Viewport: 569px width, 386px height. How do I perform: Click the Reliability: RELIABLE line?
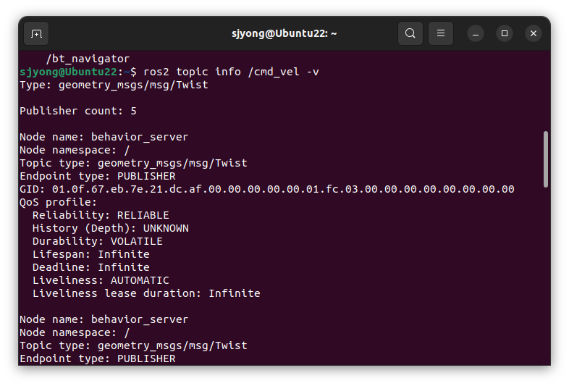pos(101,215)
